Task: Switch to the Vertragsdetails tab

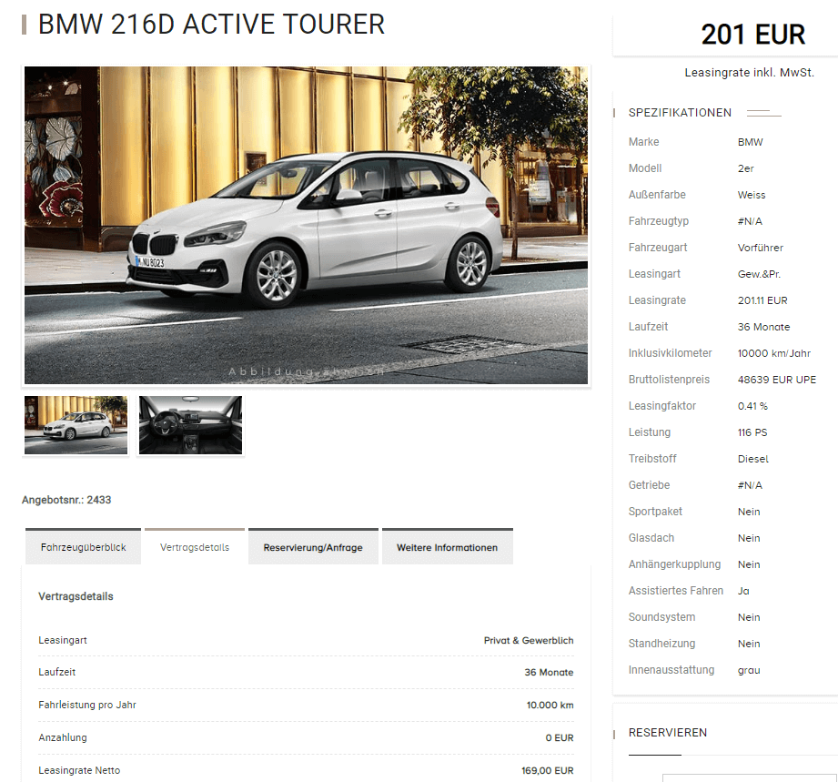Action: pyautogui.click(x=195, y=546)
